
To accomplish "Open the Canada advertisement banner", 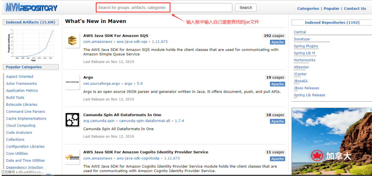I will click(x=332, y=141).
